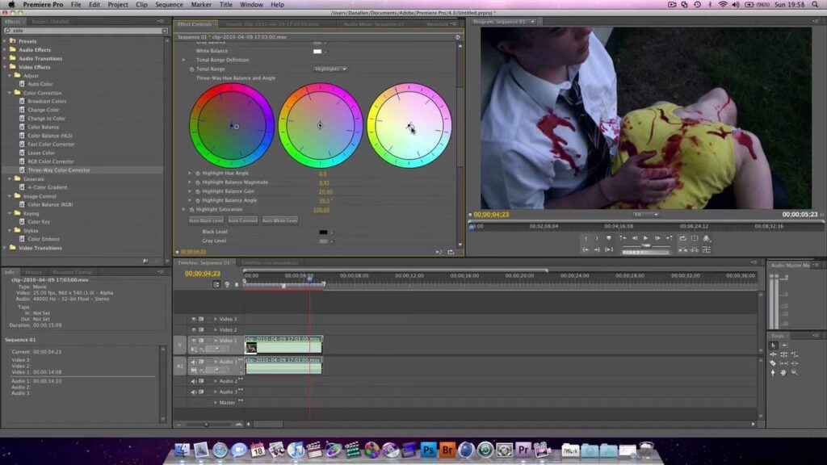827x465 pixels.
Task: Click the highlights color wheel
Action: click(409, 126)
